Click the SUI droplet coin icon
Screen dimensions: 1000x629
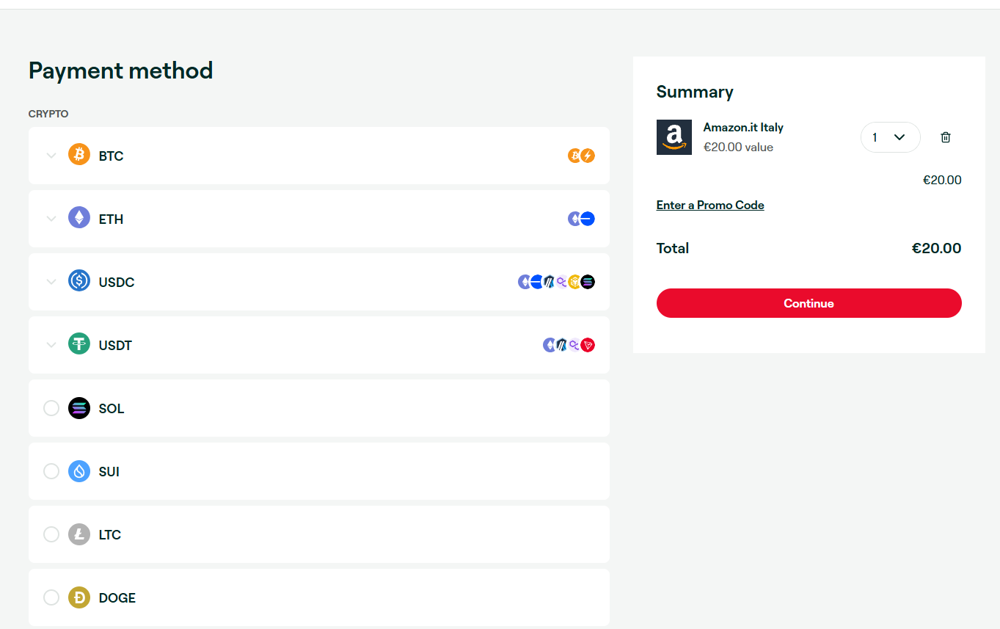[x=79, y=470]
